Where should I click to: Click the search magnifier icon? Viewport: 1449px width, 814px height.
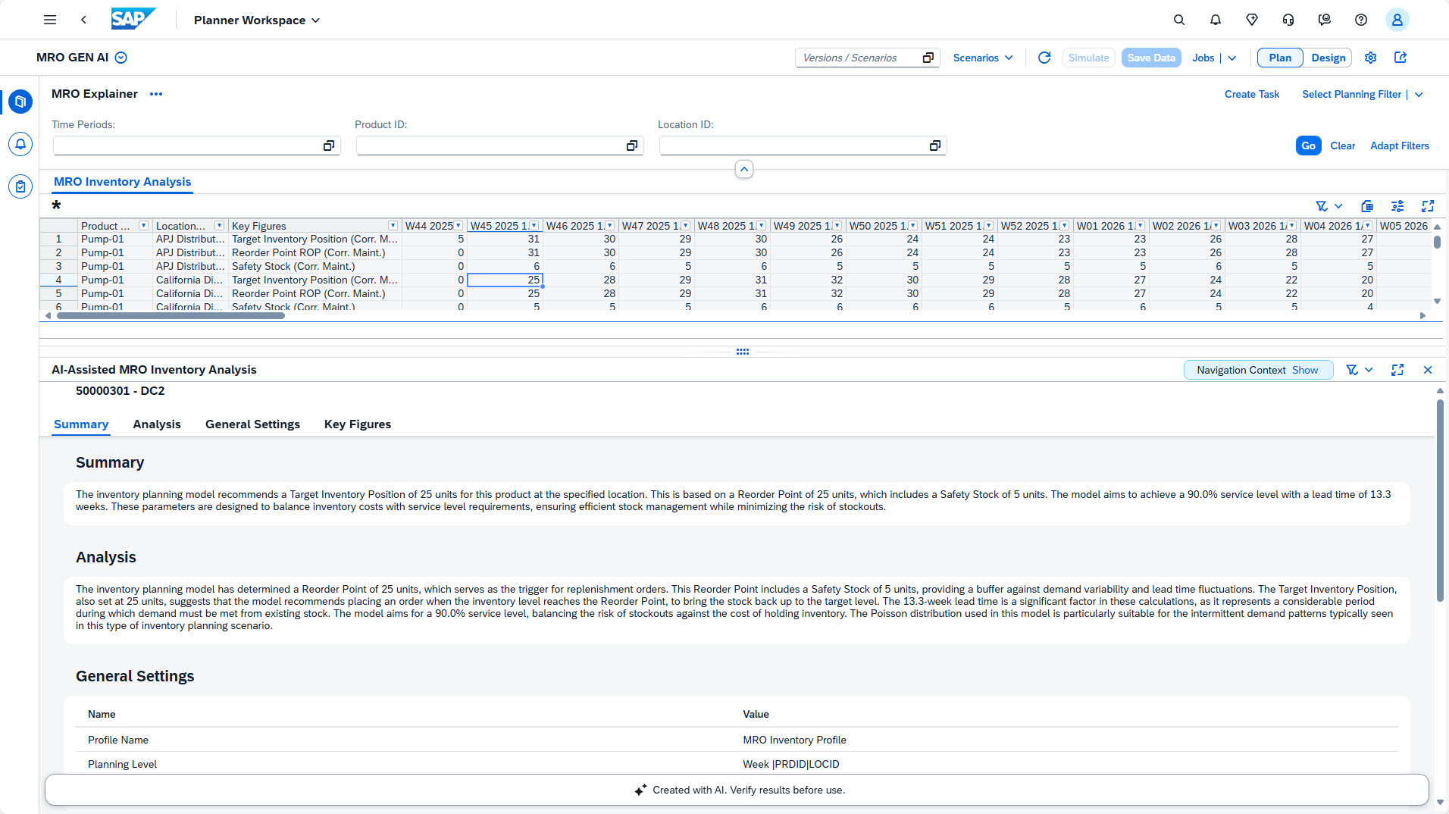point(1179,20)
